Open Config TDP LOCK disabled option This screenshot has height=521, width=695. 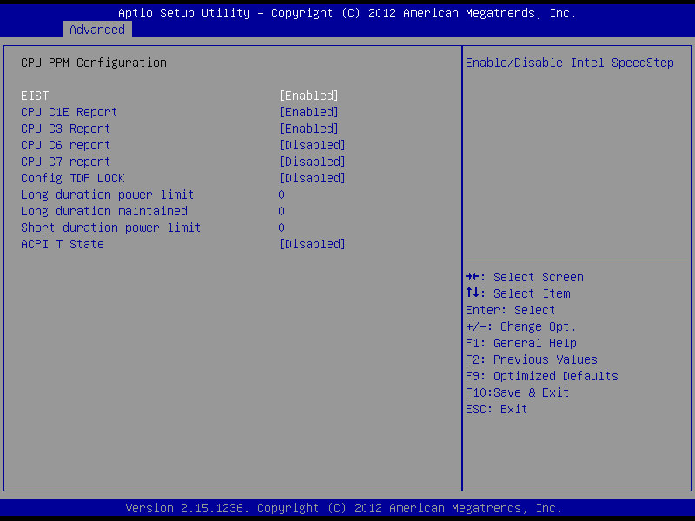(x=312, y=178)
